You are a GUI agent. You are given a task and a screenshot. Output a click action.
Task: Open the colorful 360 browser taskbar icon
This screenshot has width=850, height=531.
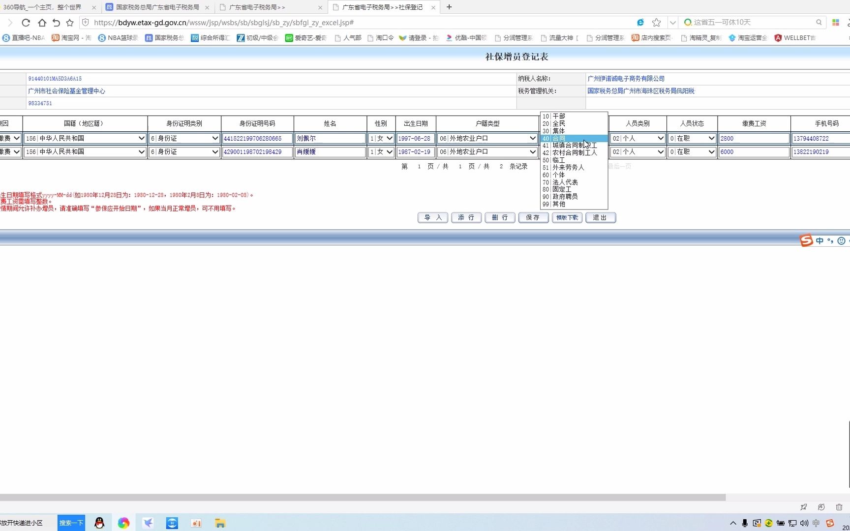(x=123, y=523)
